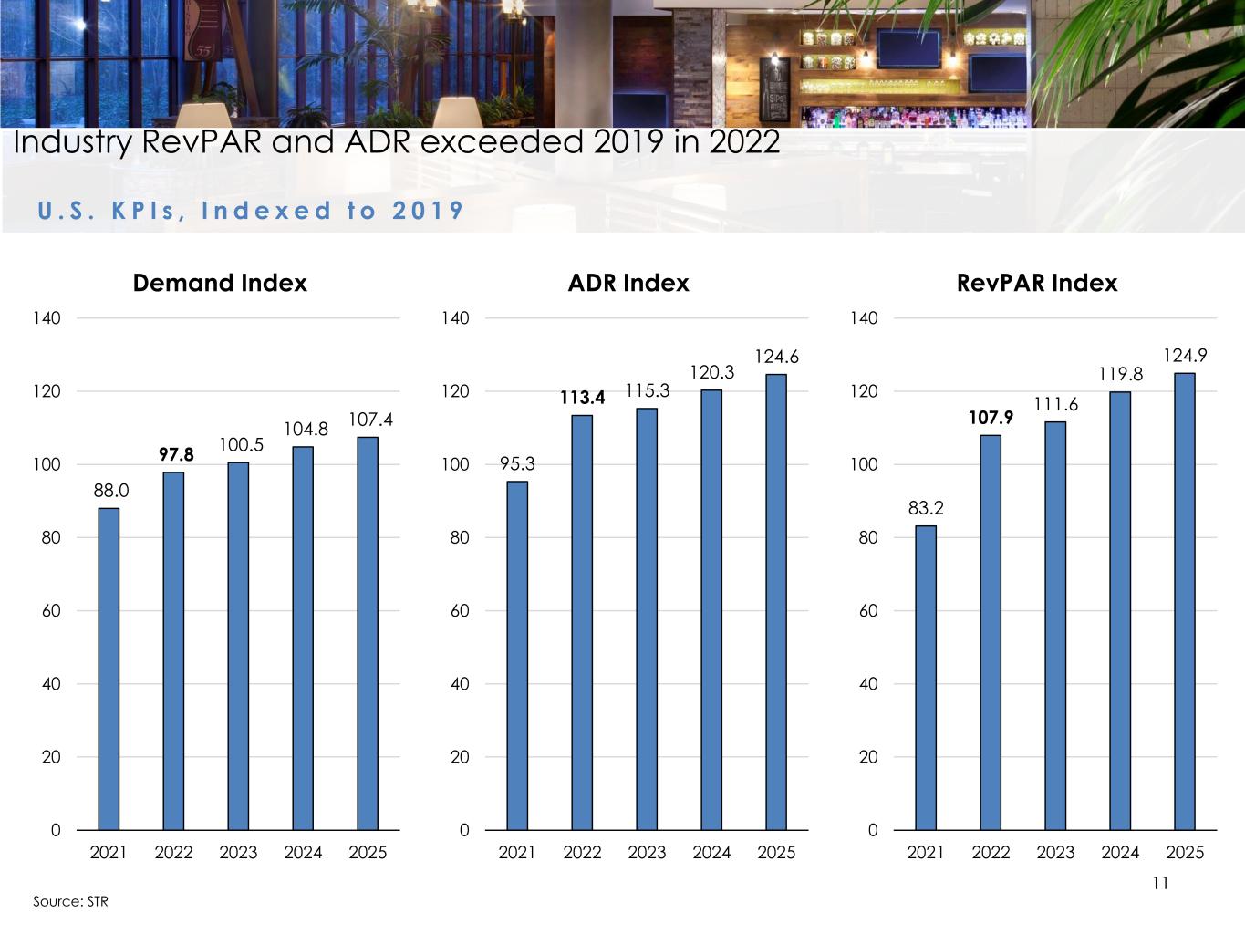Click the RevPAR Index chart title
Image resolution: width=1245 pixels, height=934 pixels.
pyautogui.click(x=1037, y=283)
